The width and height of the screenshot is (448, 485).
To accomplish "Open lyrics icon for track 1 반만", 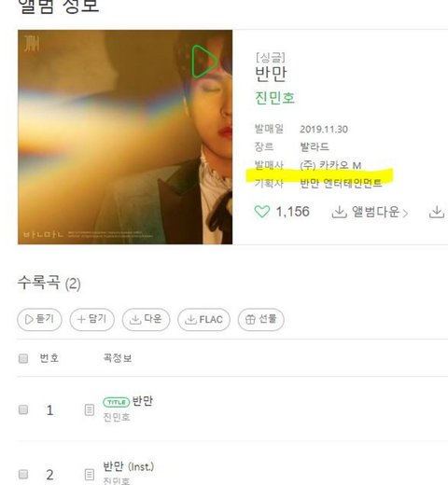I will (90, 410).
